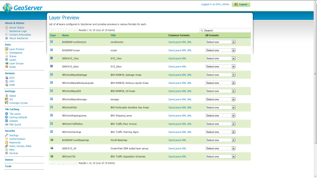Click the Global settings icon
317x178 pixels.
7,96
